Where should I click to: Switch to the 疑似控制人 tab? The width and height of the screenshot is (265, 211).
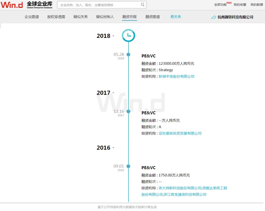click(105, 17)
